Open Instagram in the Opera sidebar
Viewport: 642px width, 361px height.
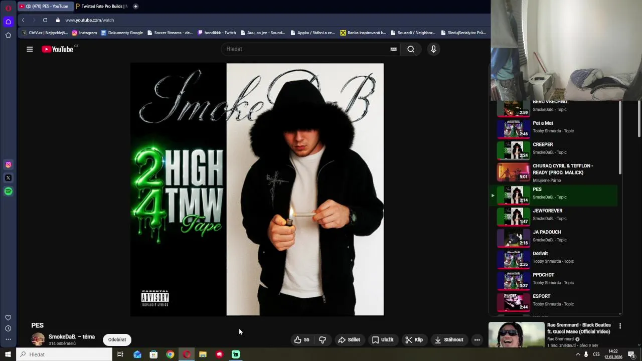[x=8, y=164]
